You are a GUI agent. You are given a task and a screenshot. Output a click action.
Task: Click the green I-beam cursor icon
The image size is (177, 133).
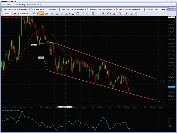[73, 14]
